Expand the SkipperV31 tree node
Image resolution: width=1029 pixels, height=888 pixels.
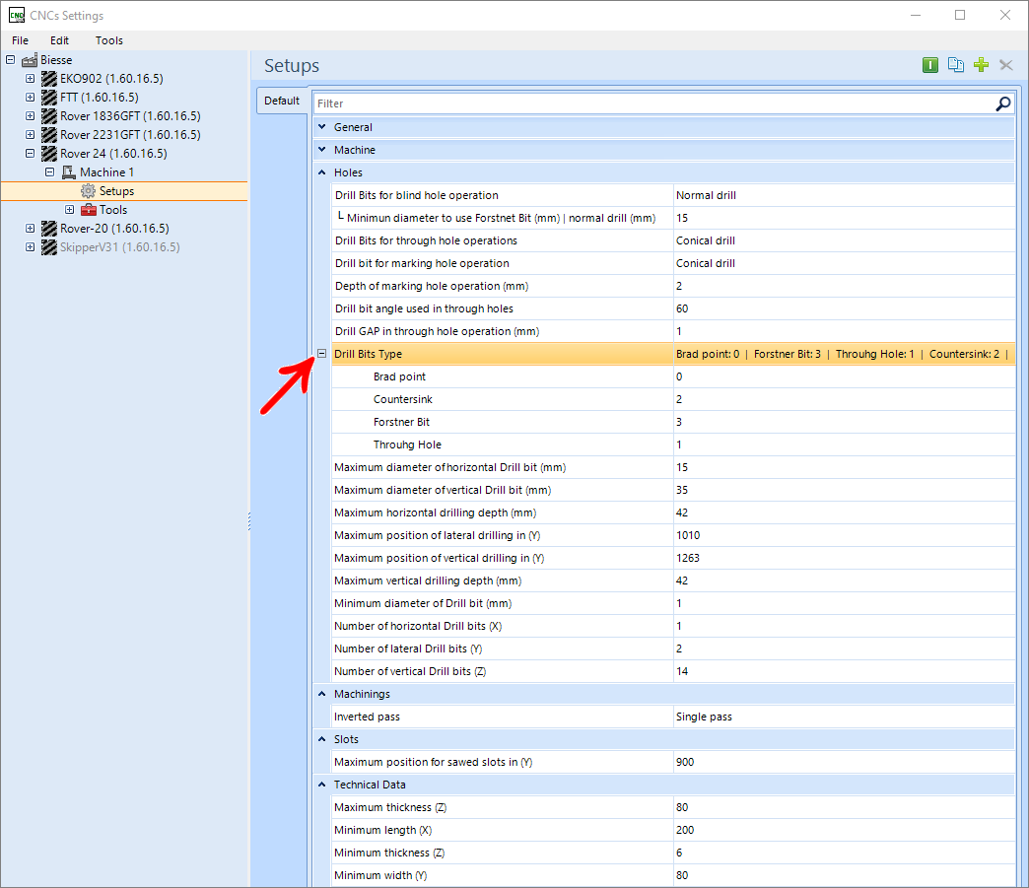(x=31, y=247)
